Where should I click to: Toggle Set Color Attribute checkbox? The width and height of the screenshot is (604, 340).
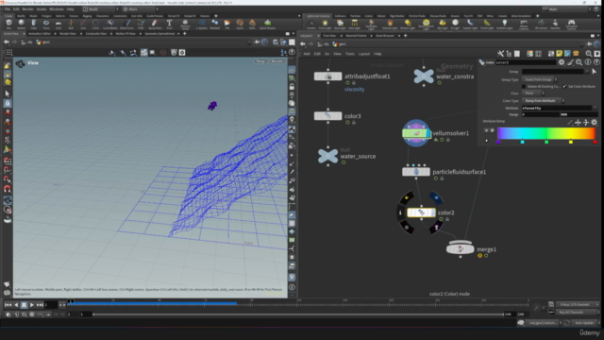[564, 86]
